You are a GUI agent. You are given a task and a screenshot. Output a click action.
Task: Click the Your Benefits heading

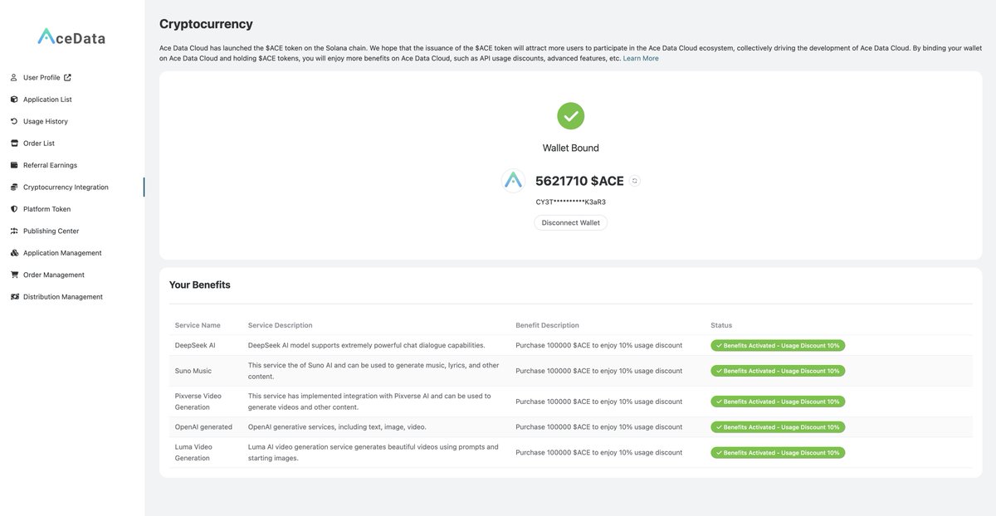(200, 285)
